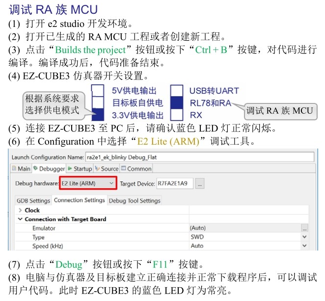Click the 目标板自供电 switch position
The height and width of the screenshot is (301, 325).
point(98,102)
